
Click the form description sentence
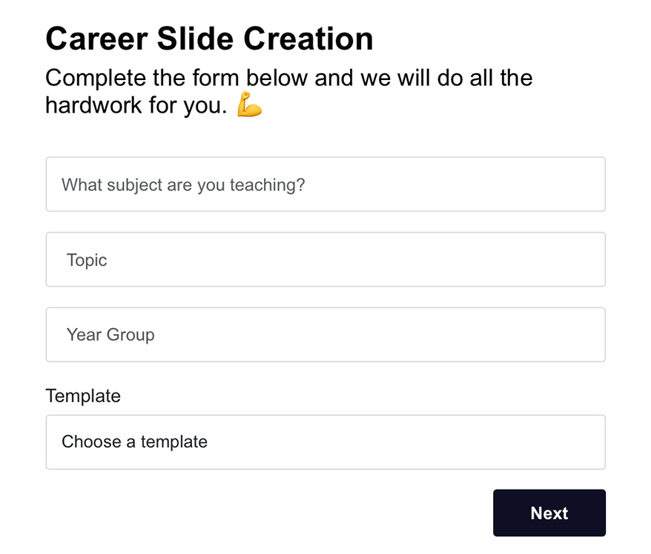pyautogui.click(x=289, y=90)
